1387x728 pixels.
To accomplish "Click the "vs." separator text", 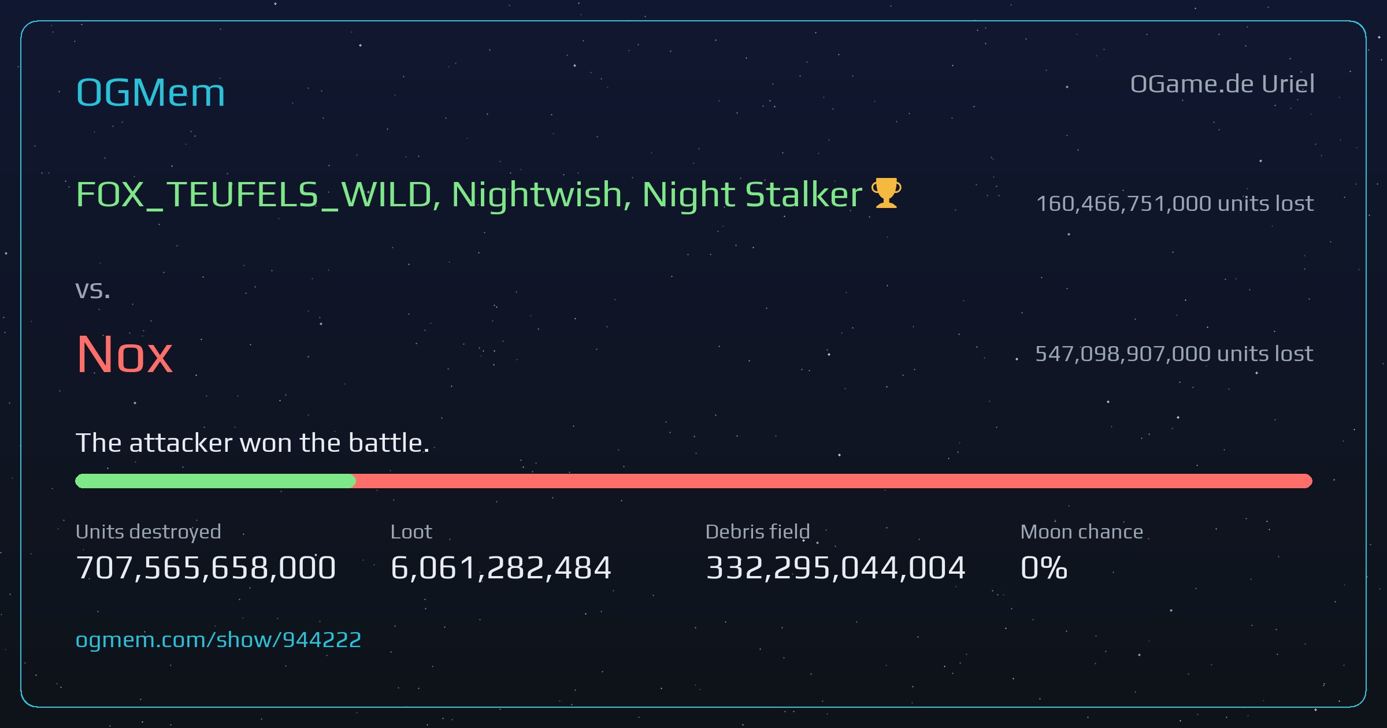I will click(93, 290).
